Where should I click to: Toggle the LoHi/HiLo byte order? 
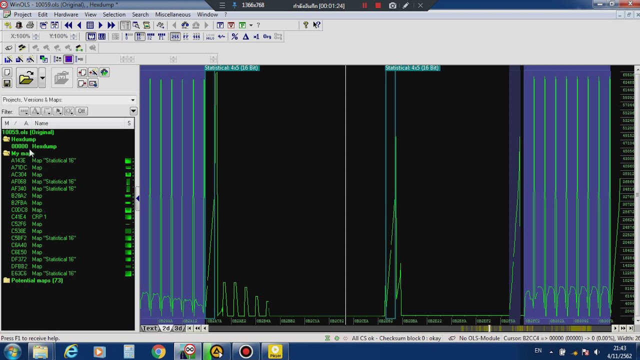(210, 36)
